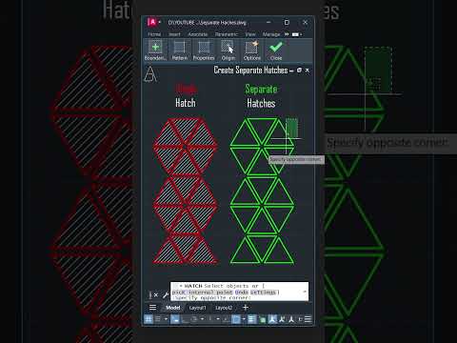Viewport: 457px width, 343px height.
Task: Expand the Boundaries hatch panel
Action: coord(155,50)
